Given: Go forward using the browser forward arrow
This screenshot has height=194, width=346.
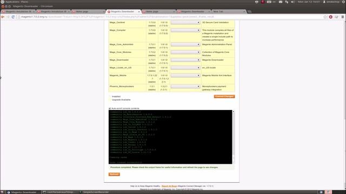Looking at the screenshot, I should (x=8, y=17).
